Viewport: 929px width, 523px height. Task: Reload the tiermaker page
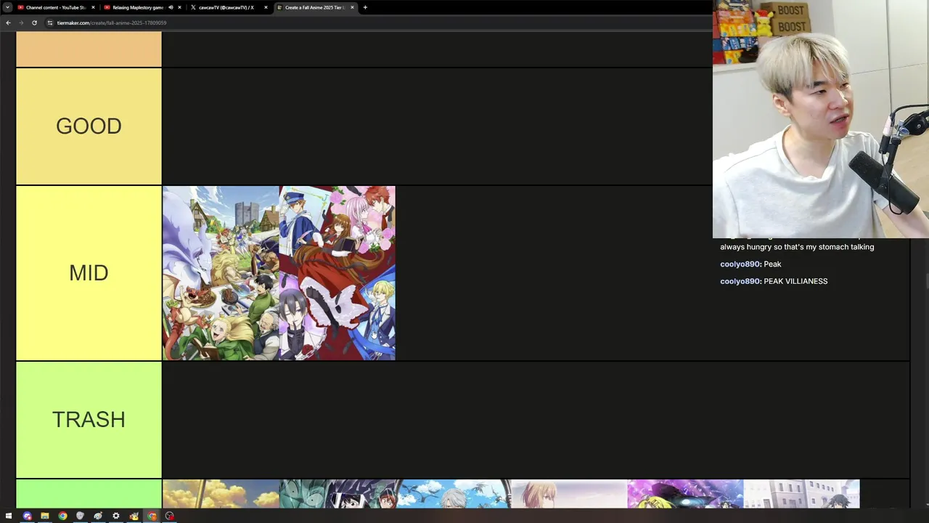(34, 23)
